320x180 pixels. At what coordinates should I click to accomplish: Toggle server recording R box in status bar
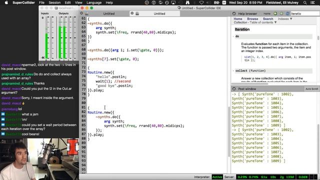[316, 177]
